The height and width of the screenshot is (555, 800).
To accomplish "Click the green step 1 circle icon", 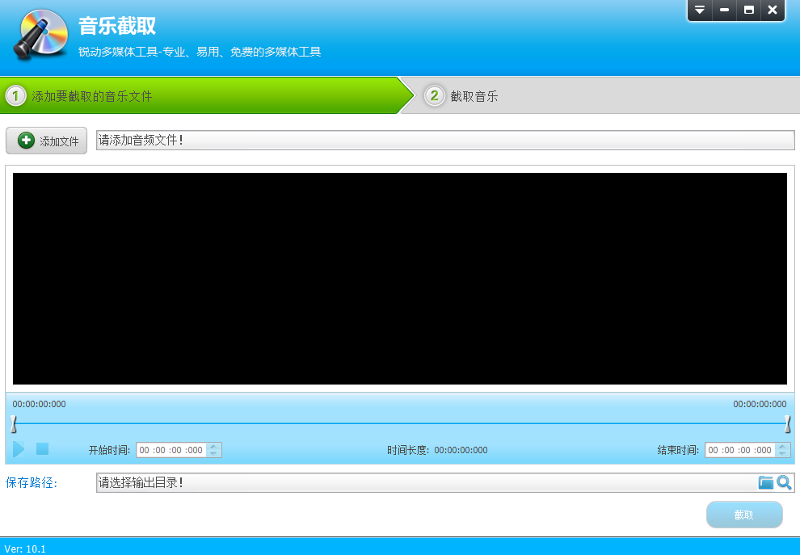I will click(x=18, y=95).
